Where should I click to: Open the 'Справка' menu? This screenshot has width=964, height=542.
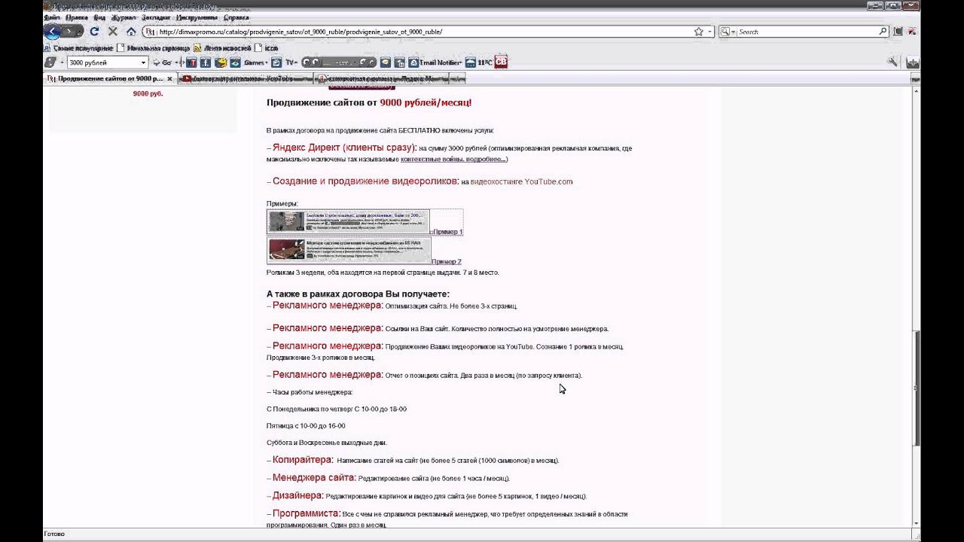coord(236,17)
